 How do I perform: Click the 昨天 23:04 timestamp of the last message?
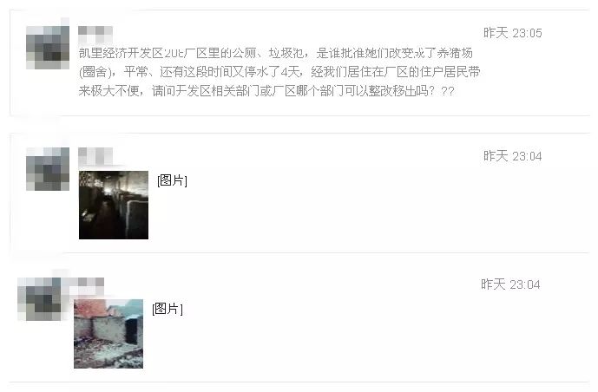pyautogui.click(x=510, y=284)
